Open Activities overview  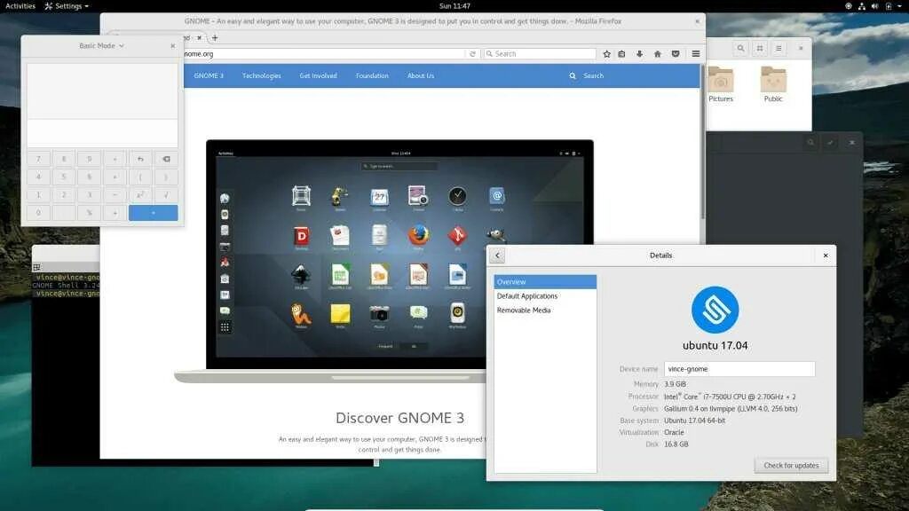[20, 6]
